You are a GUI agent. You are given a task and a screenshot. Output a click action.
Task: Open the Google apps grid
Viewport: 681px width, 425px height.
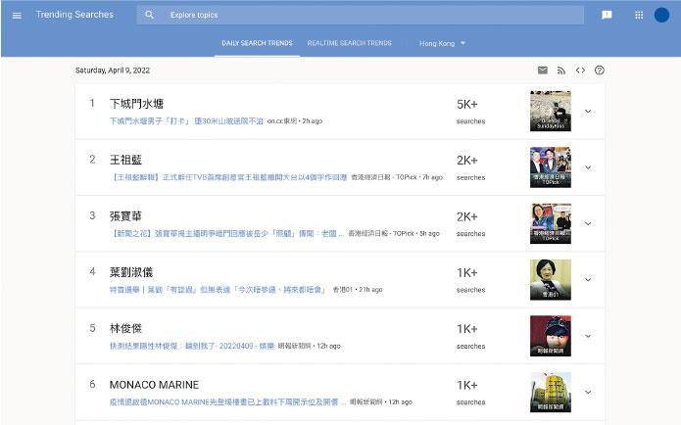(639, 16)
